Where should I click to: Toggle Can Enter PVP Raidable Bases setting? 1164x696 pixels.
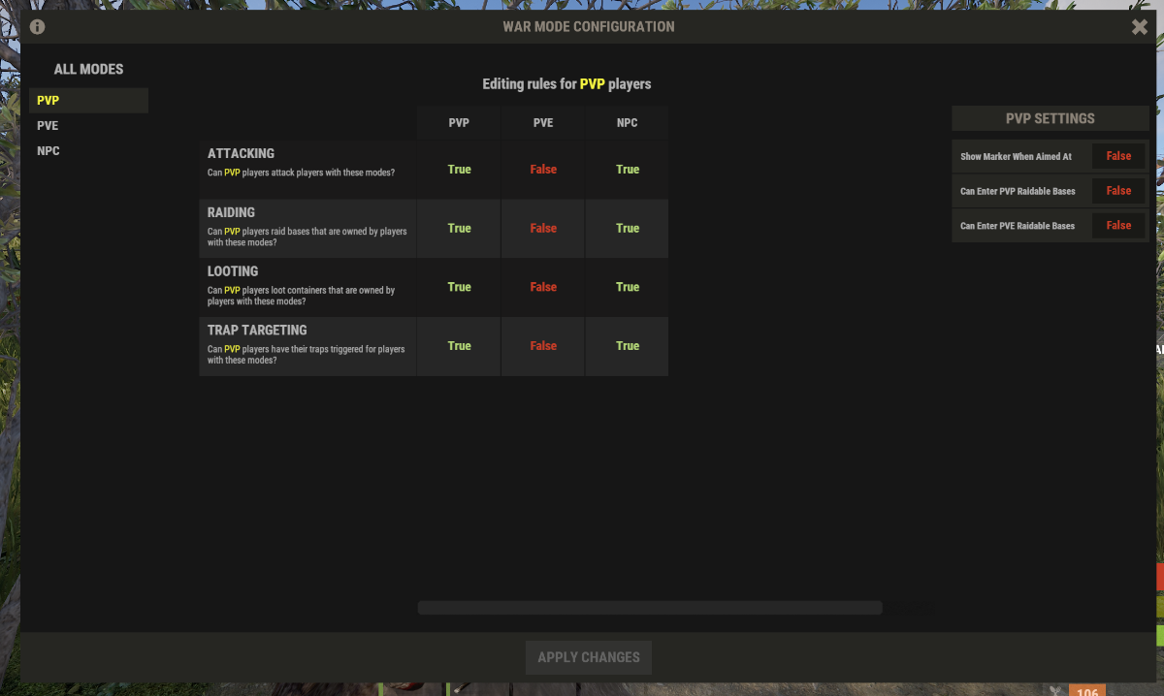(1118, 191)
